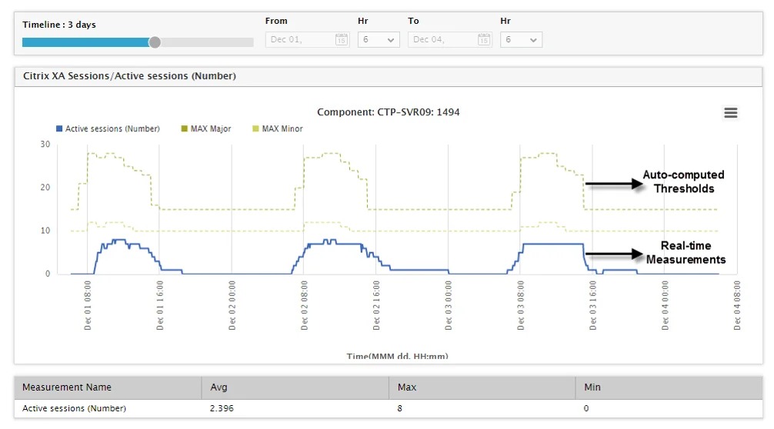Select the Active sessions (Number) table row
Screen dimensions: 774x429
coord(389,408)
